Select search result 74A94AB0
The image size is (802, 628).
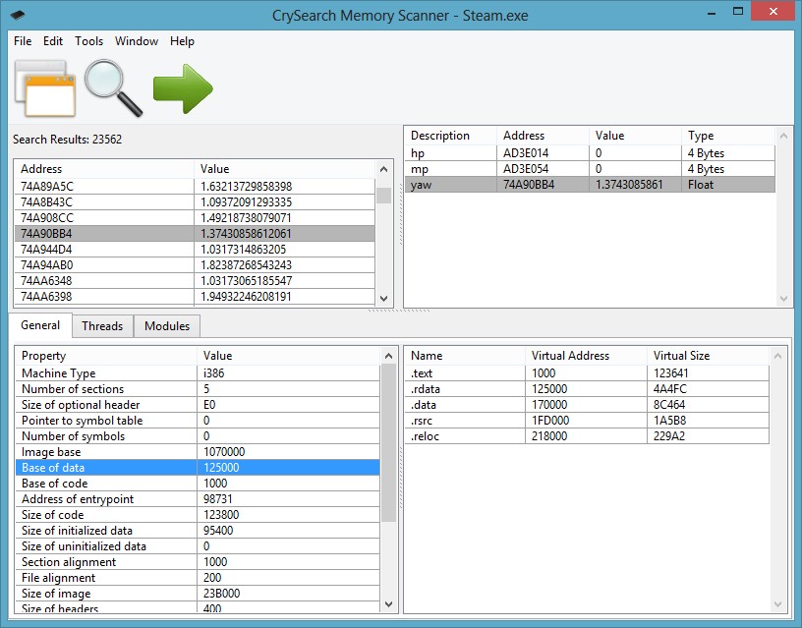pyautogui.click(x=195, y=265)
